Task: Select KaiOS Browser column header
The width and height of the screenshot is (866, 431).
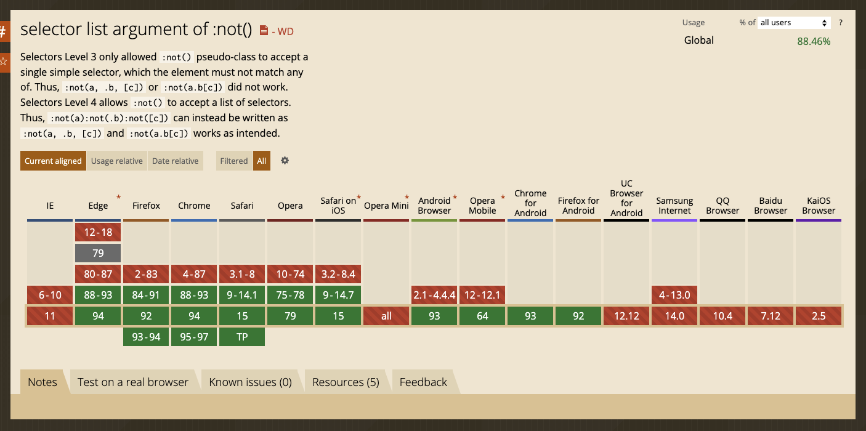Action: point(819,206)
